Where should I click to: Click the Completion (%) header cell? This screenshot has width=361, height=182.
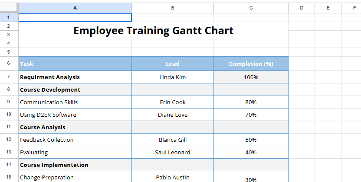[251, 64]
